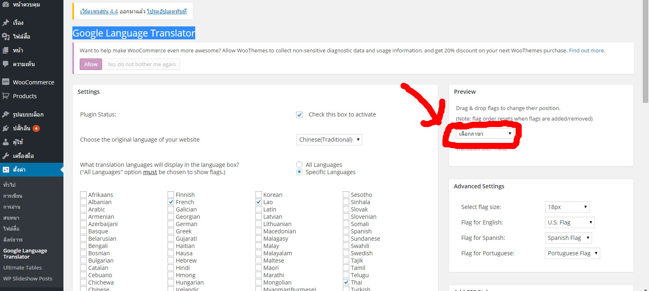The image size is (649, 291).
Task: Open the Flag for Spanish dropdown
Action: pyautogui.click(x=568, y=238)
